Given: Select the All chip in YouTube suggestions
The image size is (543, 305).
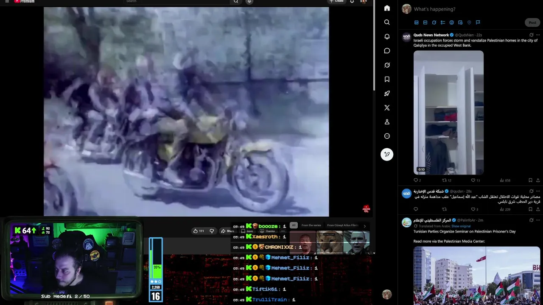Looking at the screenshot, I should (293, 225).
